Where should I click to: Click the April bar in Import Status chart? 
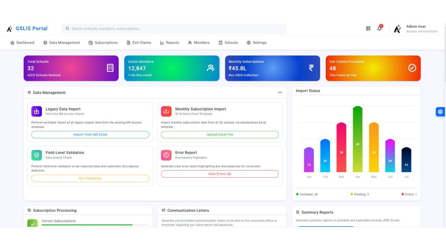[357, 139]
